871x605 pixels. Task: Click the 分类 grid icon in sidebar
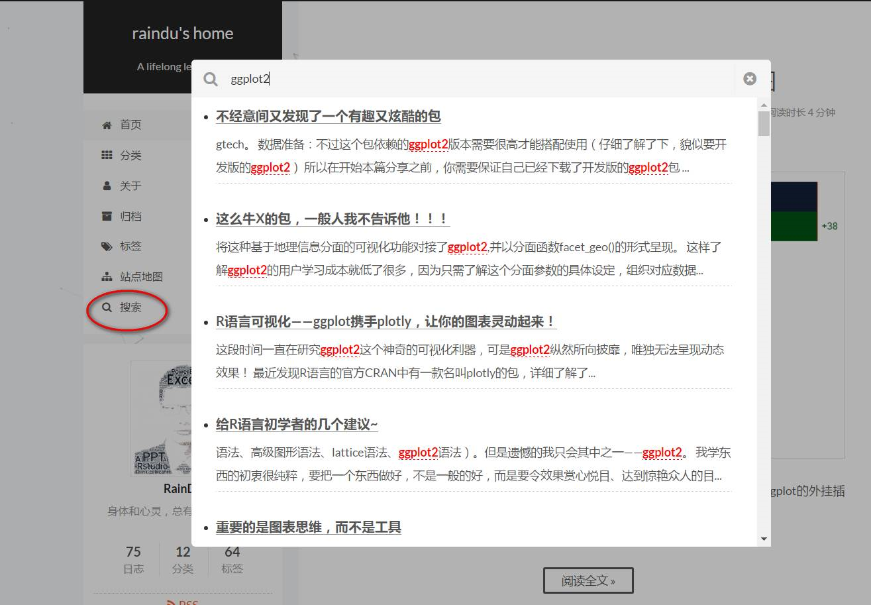(106, 154)
